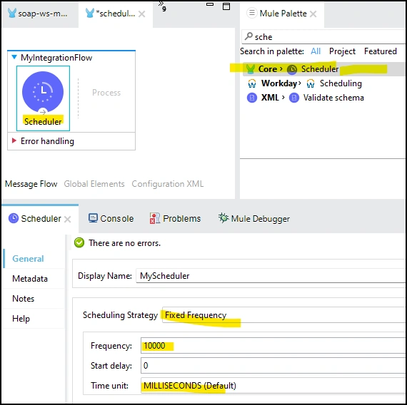Select the Core Scheduler palette result
Viewport: 407px width, 405px height.
pyautogui.click(x=324, y=69)
